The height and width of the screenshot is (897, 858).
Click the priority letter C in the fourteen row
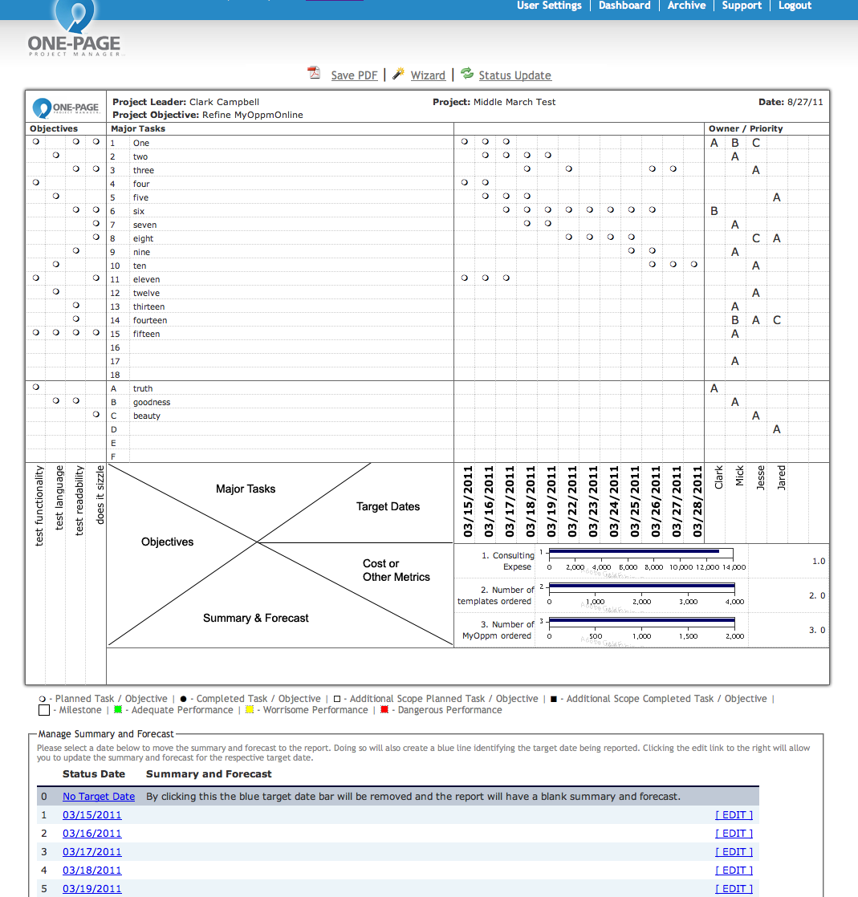click(777, 320)
